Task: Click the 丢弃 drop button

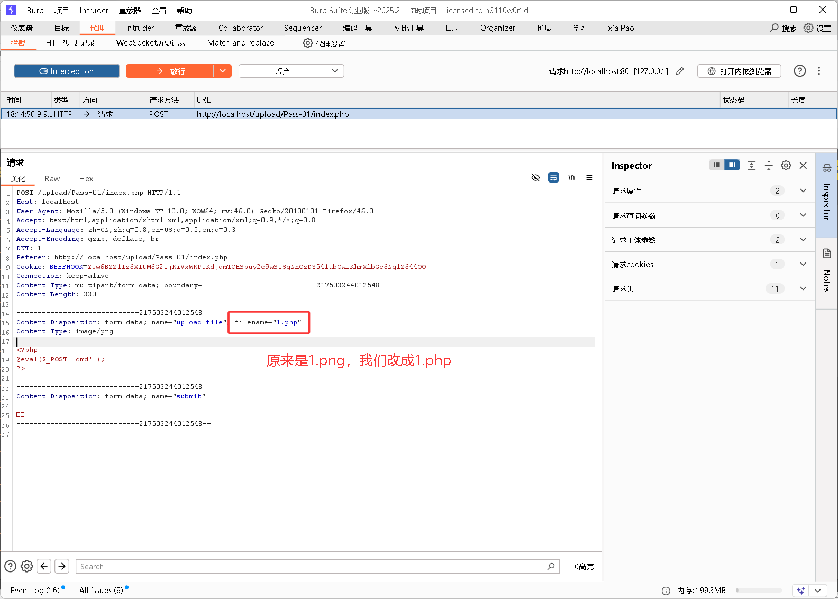Action: click(x=283, y=71)
